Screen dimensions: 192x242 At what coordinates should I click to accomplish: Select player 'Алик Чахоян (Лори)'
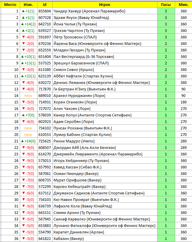tap(72, 109)
